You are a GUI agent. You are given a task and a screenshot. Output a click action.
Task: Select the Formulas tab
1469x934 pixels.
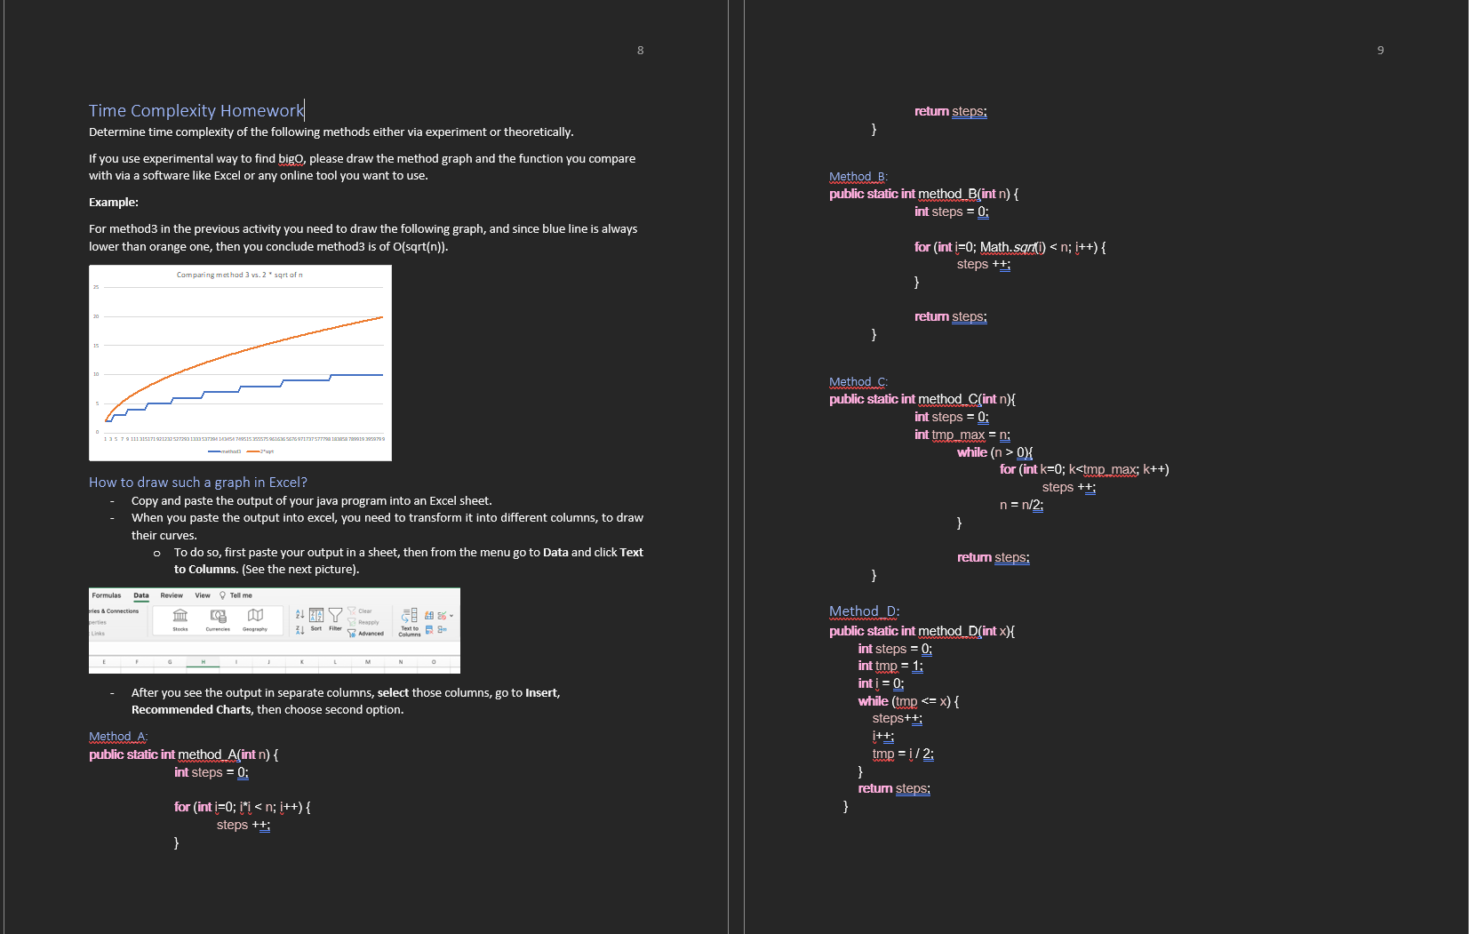tap(108, 595)
